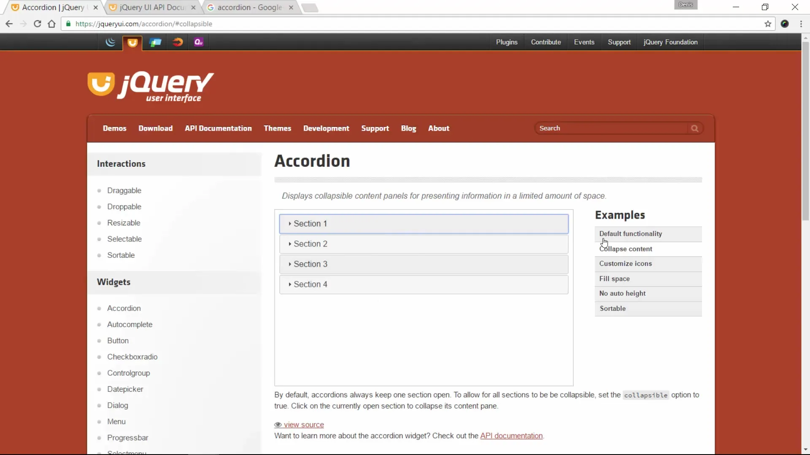Open the jQuery project icon in the top bar
This screenshot has height=455, width=810.
(x=111, y=42)
